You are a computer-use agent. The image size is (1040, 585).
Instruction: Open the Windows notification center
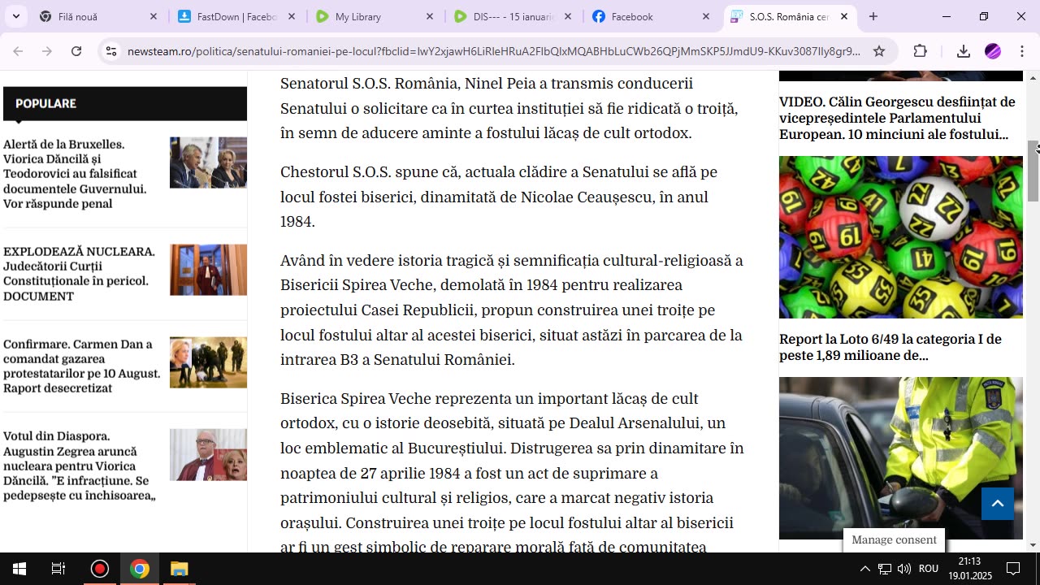(1014, 569)
